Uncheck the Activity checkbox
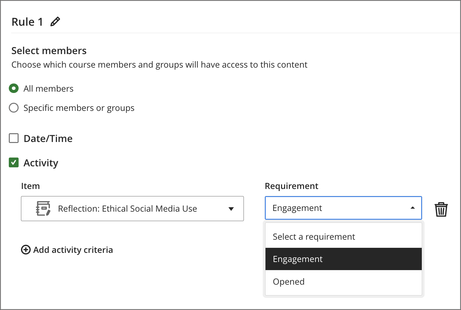This screenshot has height=310, width=461. tap(14, 163)
